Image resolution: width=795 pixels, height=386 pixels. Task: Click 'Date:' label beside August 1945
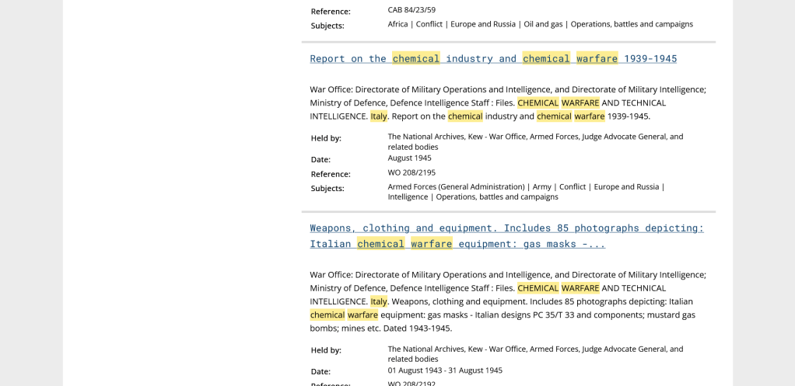tap(320, 159)
